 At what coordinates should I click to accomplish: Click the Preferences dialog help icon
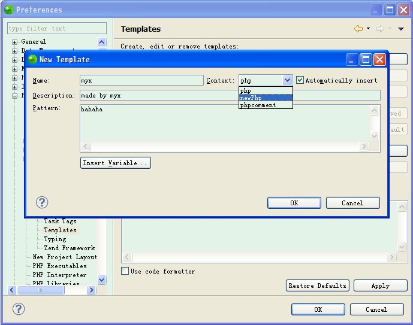(19, 309)
